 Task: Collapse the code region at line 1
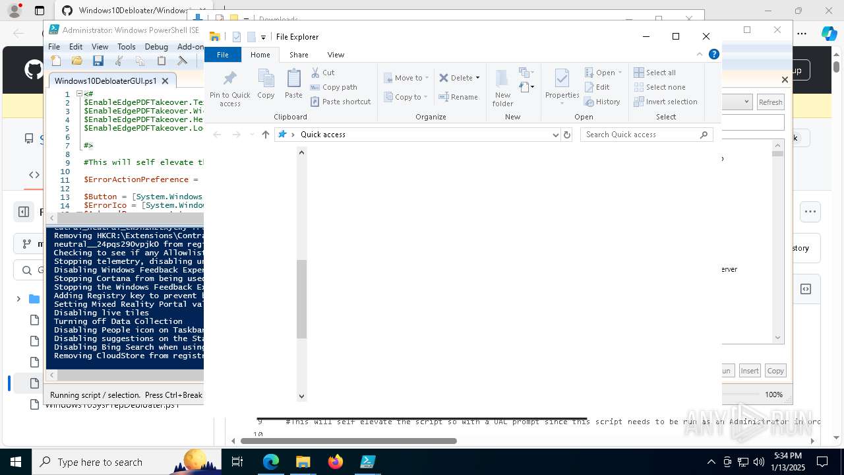[x=79, y=94]
